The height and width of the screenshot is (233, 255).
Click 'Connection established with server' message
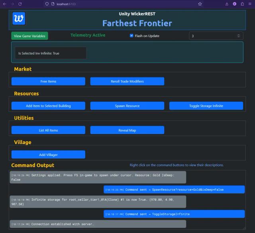click(98, 224)
